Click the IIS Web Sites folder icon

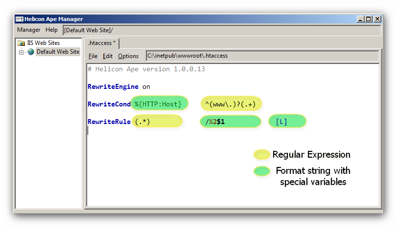pos(22,43)
